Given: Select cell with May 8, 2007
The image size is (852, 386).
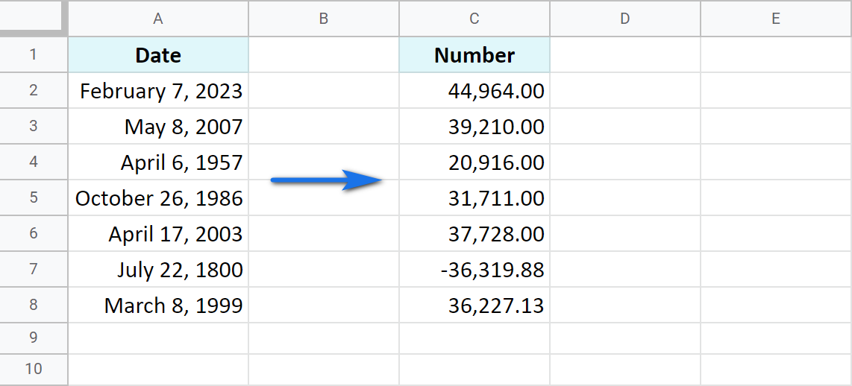Looking at the screenshot, I should (158, 126).
